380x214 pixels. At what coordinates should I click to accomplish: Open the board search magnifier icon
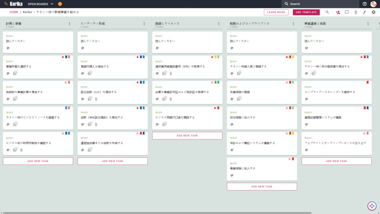pos(327,12)
